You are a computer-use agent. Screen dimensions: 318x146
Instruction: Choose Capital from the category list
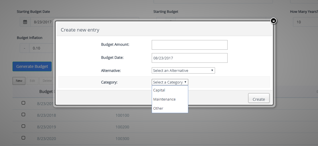(x=159, y=90)
